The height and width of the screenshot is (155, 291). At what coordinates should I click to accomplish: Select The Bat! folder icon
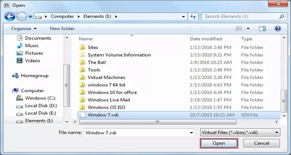coord(82,62)
